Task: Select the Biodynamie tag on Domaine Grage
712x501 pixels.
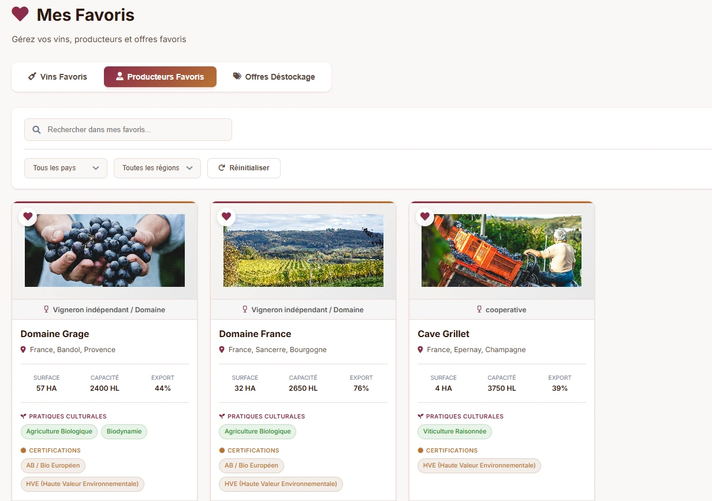Action: [x=124, y=432]
